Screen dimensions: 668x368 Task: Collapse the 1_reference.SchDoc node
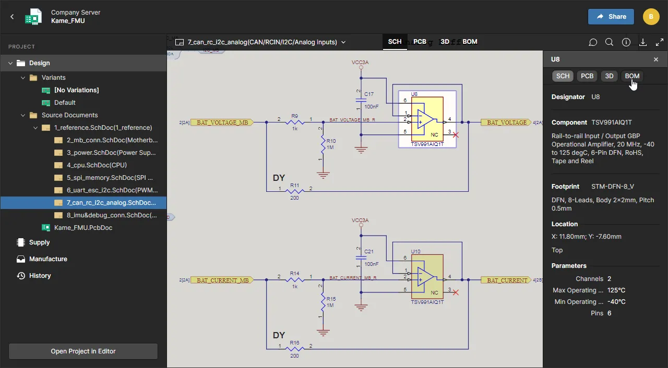(35, 128)
